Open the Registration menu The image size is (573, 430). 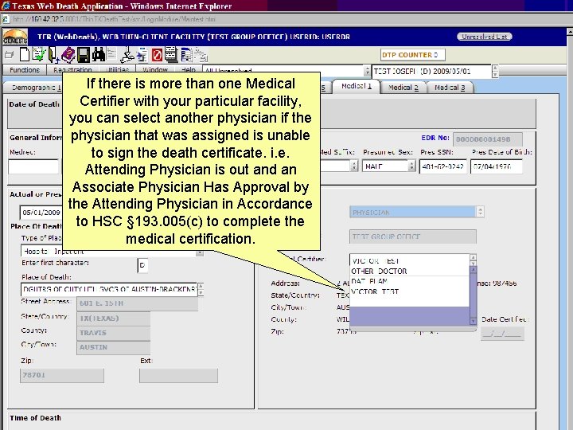click(x=72, y=70)
